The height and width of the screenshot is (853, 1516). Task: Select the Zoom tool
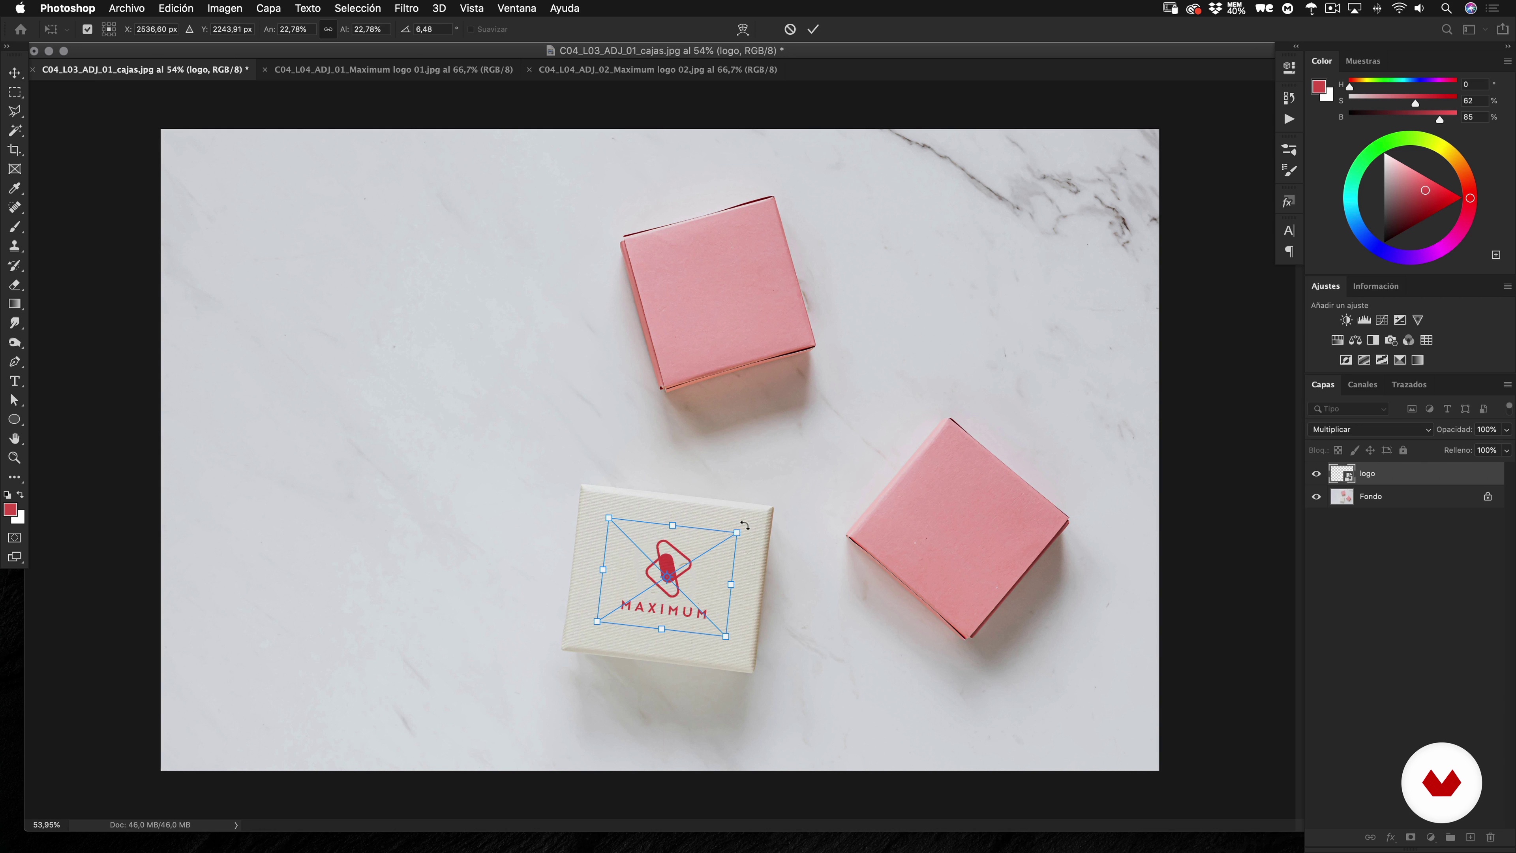point(15,458)
